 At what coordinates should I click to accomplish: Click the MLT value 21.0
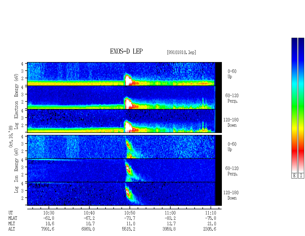click(x=212, y=224)
